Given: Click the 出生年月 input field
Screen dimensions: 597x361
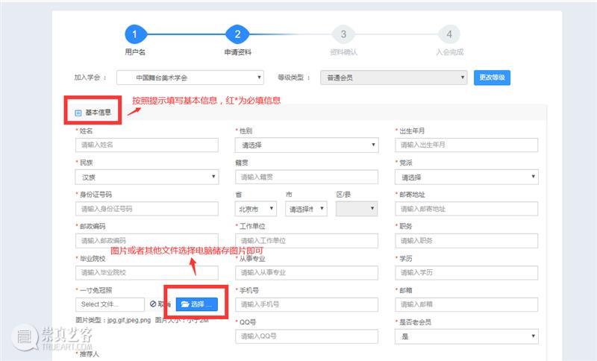Looking at the screenshot, I should tap(466, 145).
